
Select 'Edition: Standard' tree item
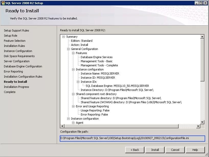point(82,41)
